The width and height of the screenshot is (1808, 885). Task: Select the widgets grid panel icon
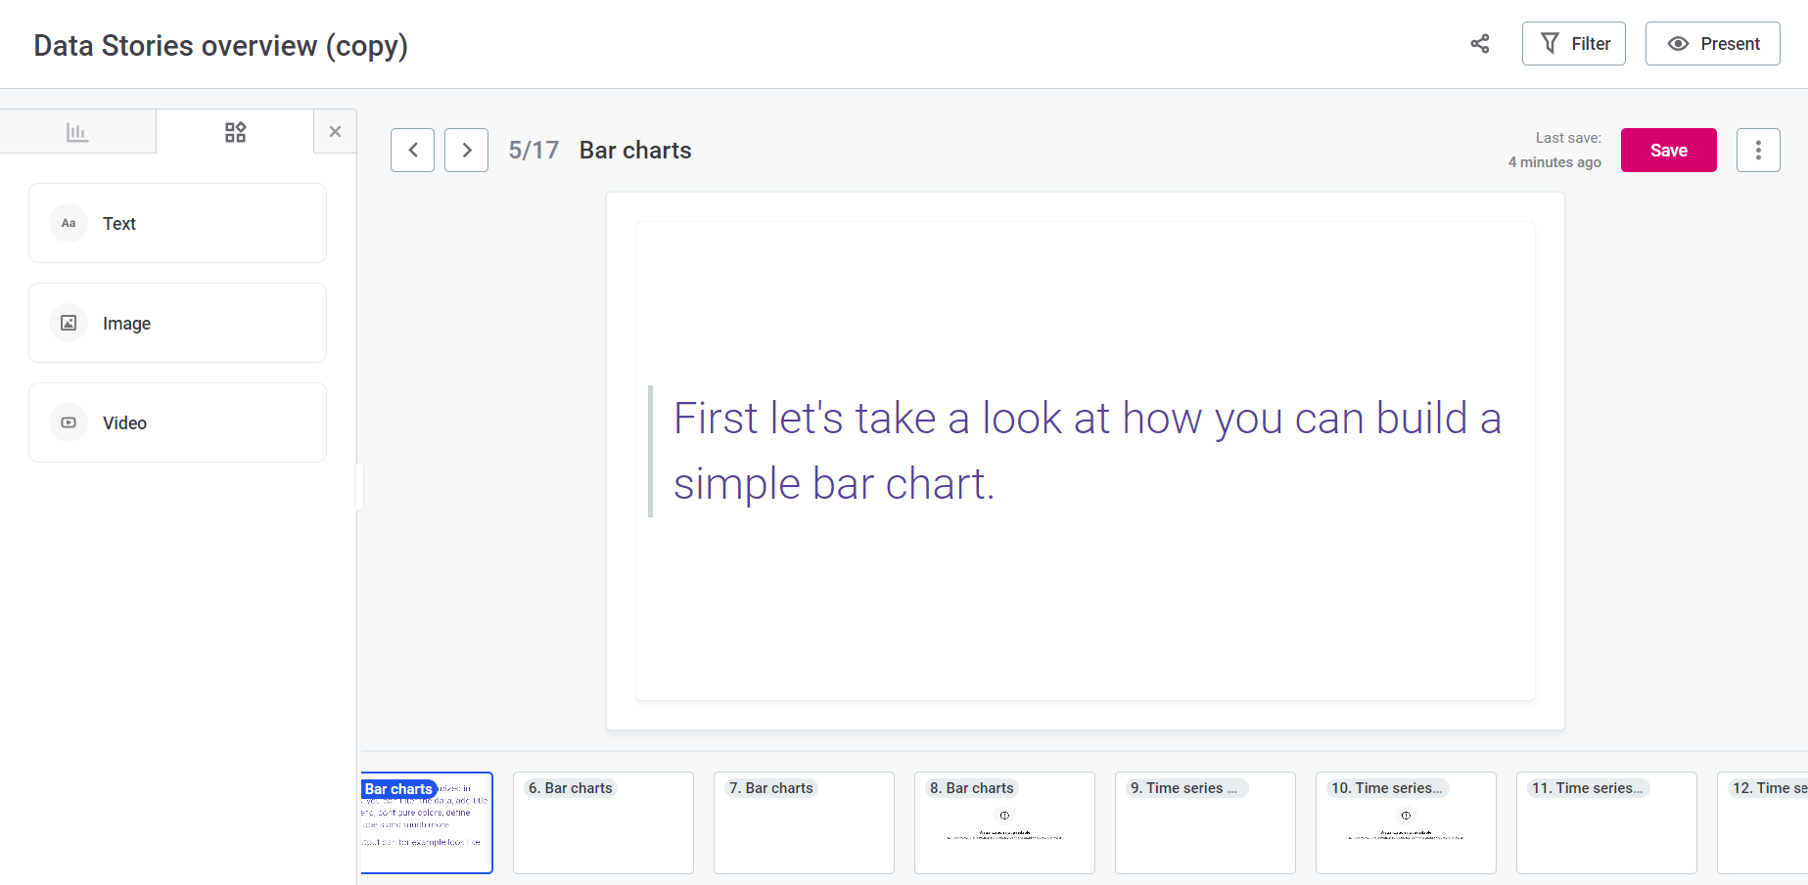click(x=235, y=130)
